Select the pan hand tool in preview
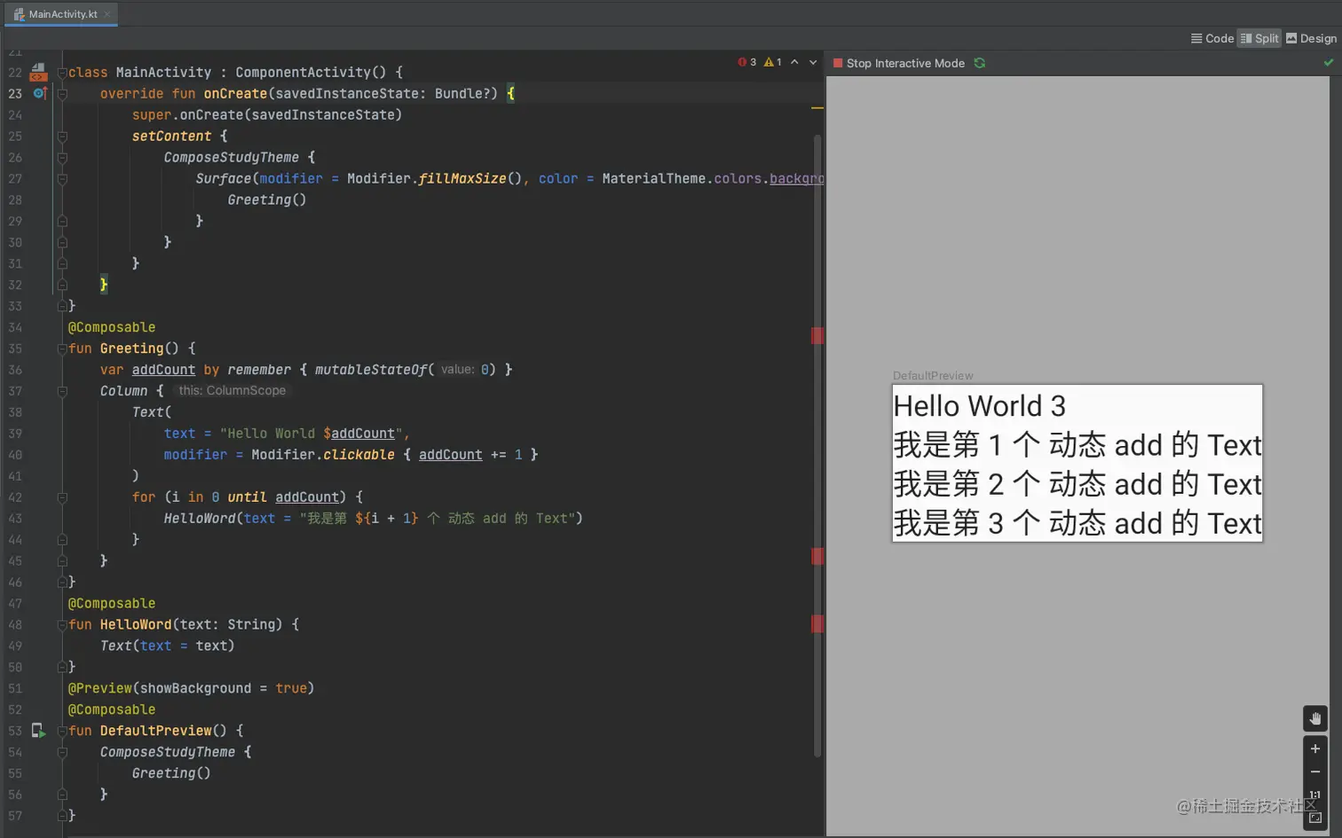1342x838 pixels. click(x=1314, y=718)
